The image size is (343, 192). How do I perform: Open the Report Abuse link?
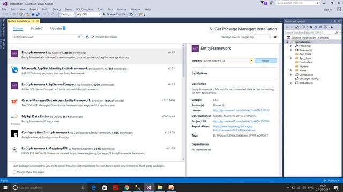coord(234,128)
